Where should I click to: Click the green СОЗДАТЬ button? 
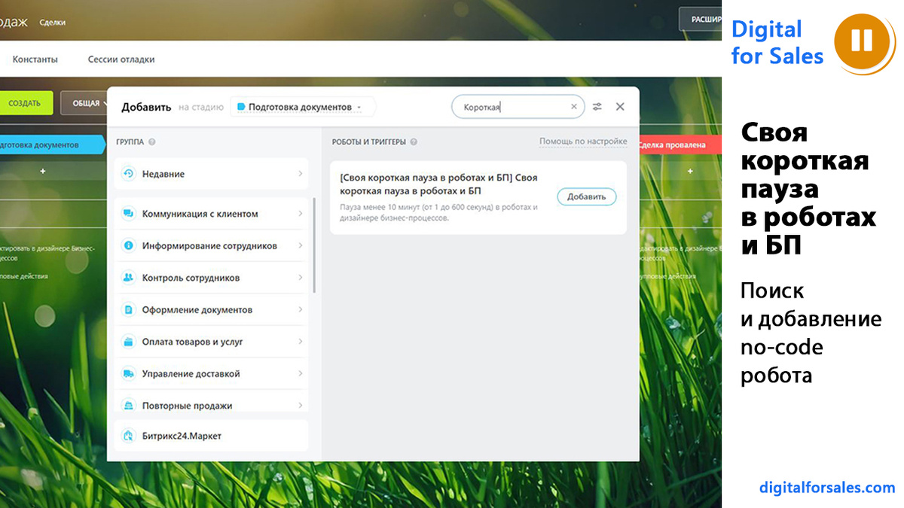[x=26, y=103]
